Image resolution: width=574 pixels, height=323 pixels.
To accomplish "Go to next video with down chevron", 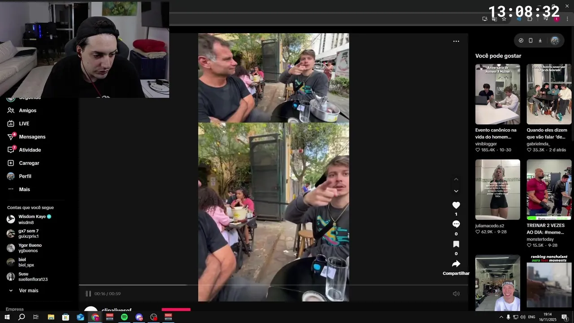I will pyautogui.click(x=456, y=191).
